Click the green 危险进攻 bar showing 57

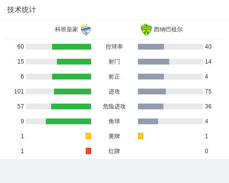[71, 106]
